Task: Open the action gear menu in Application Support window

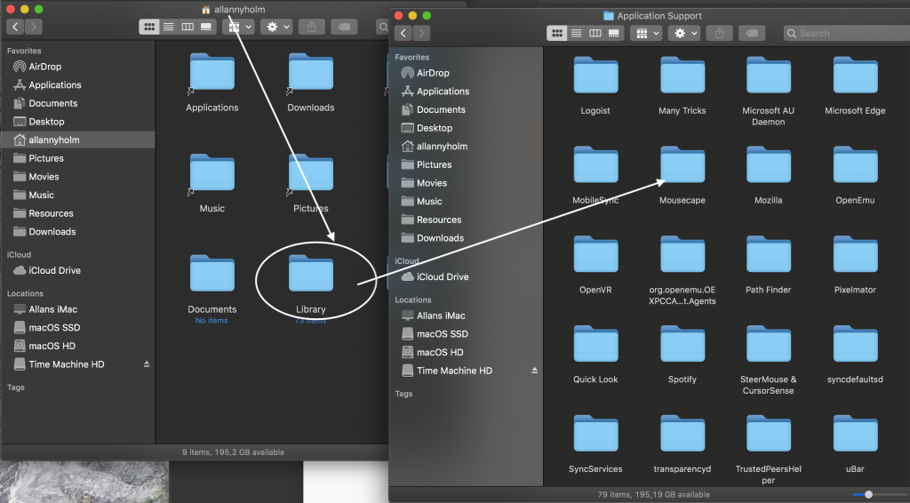Action: [683, 33]
